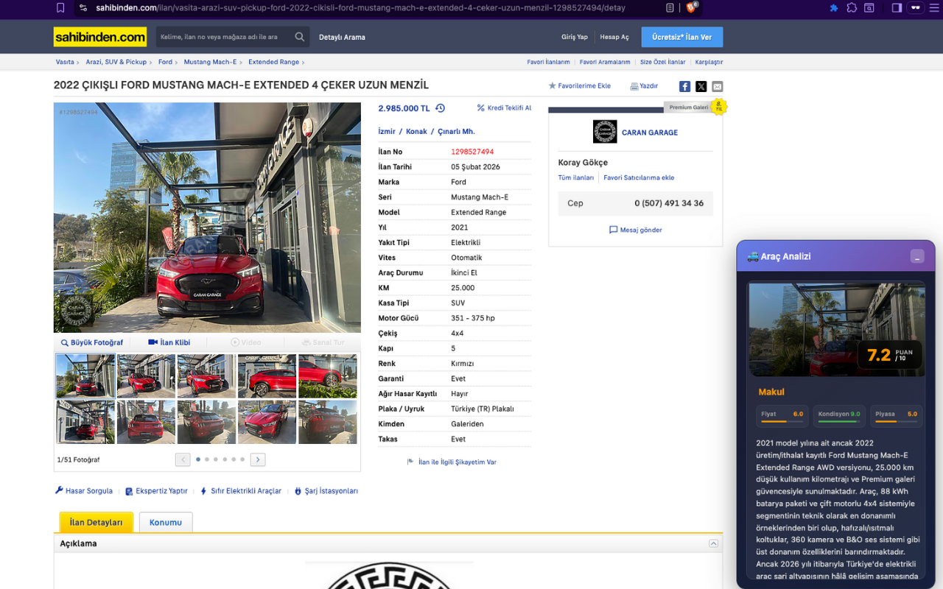Click Hasar Sorgula wrench link

84,491
